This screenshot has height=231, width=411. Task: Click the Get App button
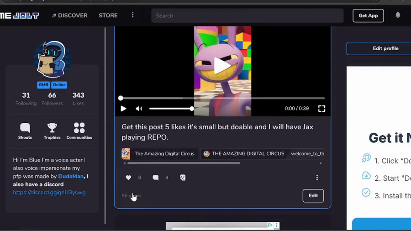[x=368, y=16]
